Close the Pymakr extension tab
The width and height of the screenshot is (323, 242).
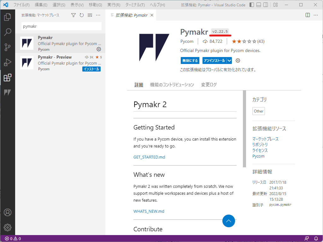pos(152,15)
